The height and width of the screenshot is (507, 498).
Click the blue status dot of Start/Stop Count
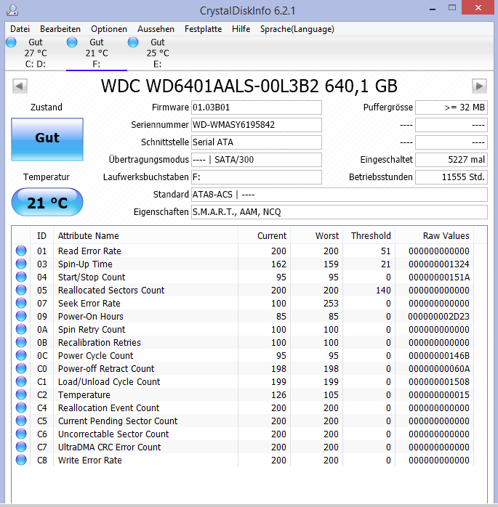pos(21,277)
